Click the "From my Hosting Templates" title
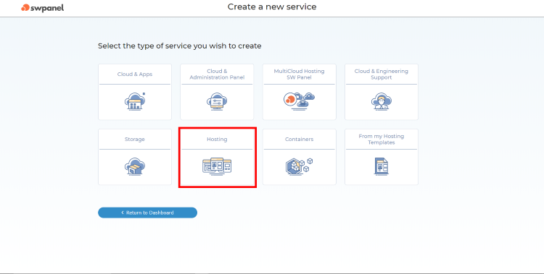The height and width of the screenshot is (274, 544). (382, 140)
